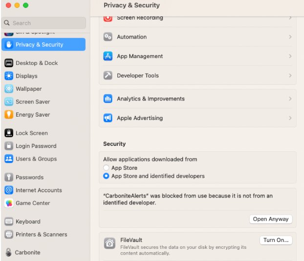Click the Apple Advertising megaphone icon
The image size is (304, 261).
tap(108, 118)
